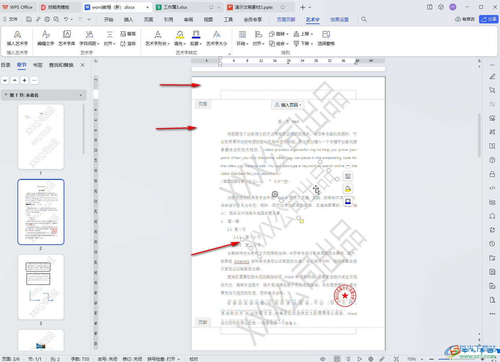500x362 pixels.
Task: Open the 上移 bring forward dropdown
Action: (x=303, y=34)
